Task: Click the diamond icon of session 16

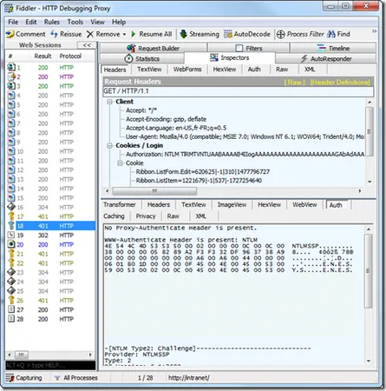Action: click(11, 207)
